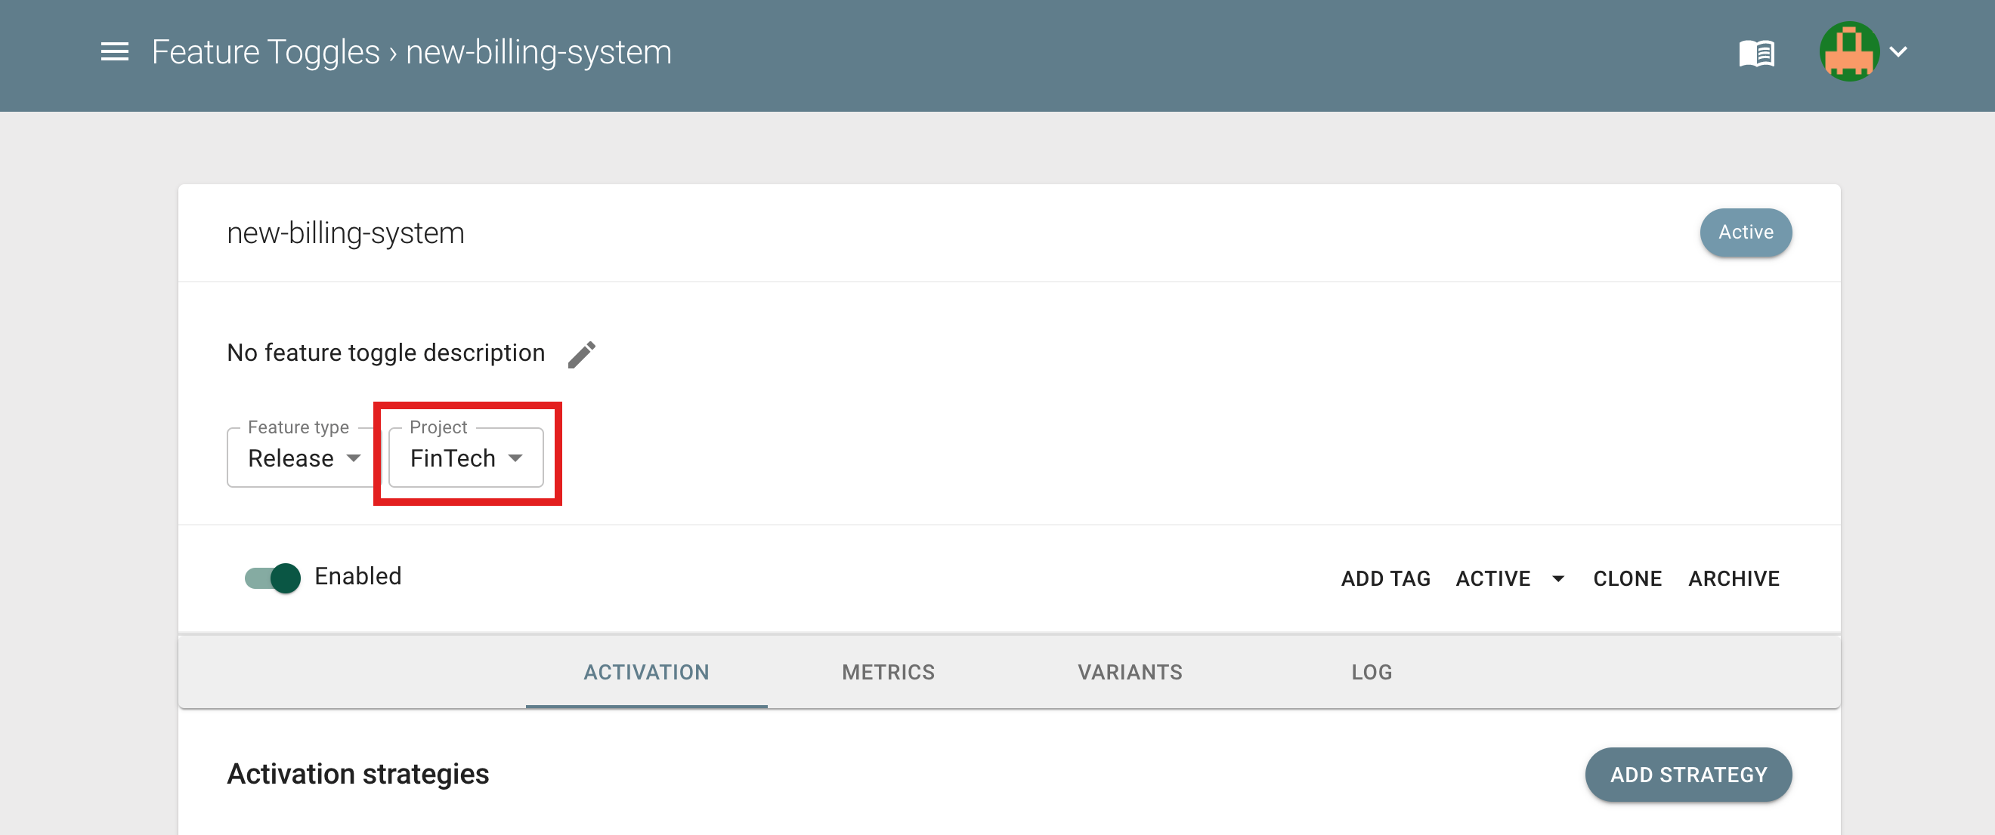The width and height of the screenshot is (1995, 835).
Task: Open the Project FinTech dropdown
Action: pos(466,458)
